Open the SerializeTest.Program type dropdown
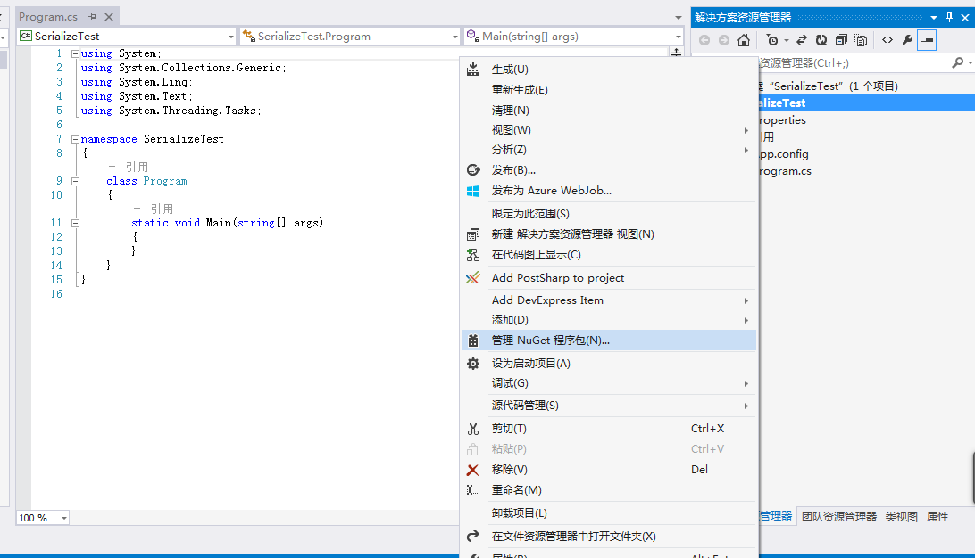Image resolution: width=975 pixels, height=558 pixels. 349,37
